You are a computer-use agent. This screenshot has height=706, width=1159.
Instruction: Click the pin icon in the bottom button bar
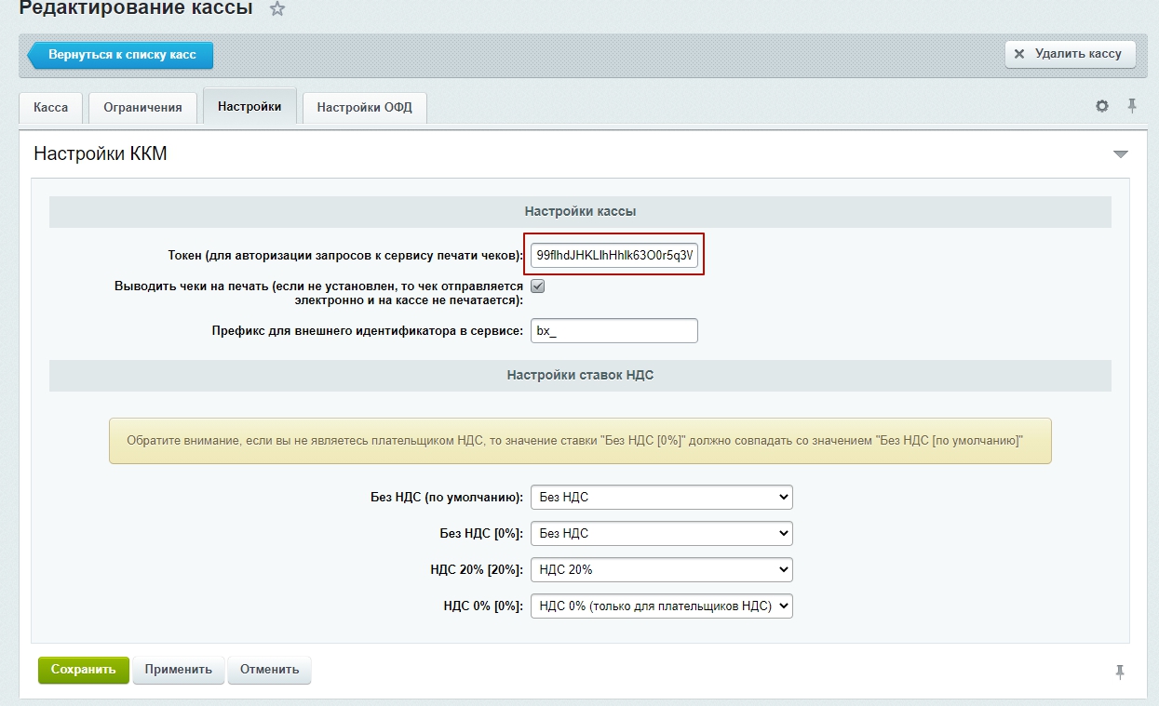point(1120,671)
